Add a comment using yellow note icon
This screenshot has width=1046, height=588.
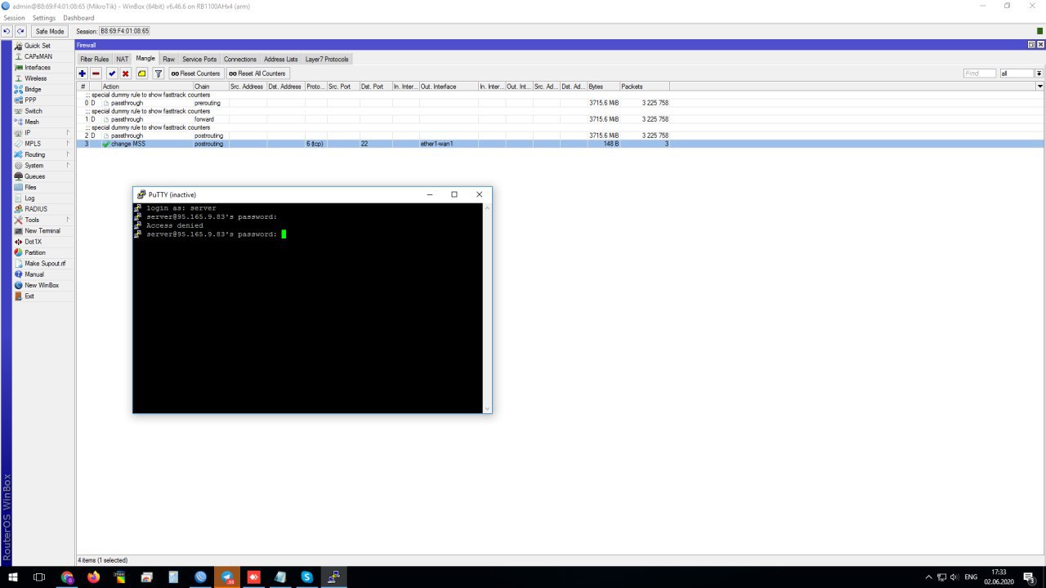pyautogui.click(x=142, y=73)
